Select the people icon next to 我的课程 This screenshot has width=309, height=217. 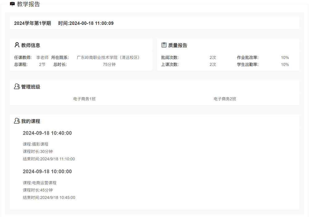(x=17, y=121)
